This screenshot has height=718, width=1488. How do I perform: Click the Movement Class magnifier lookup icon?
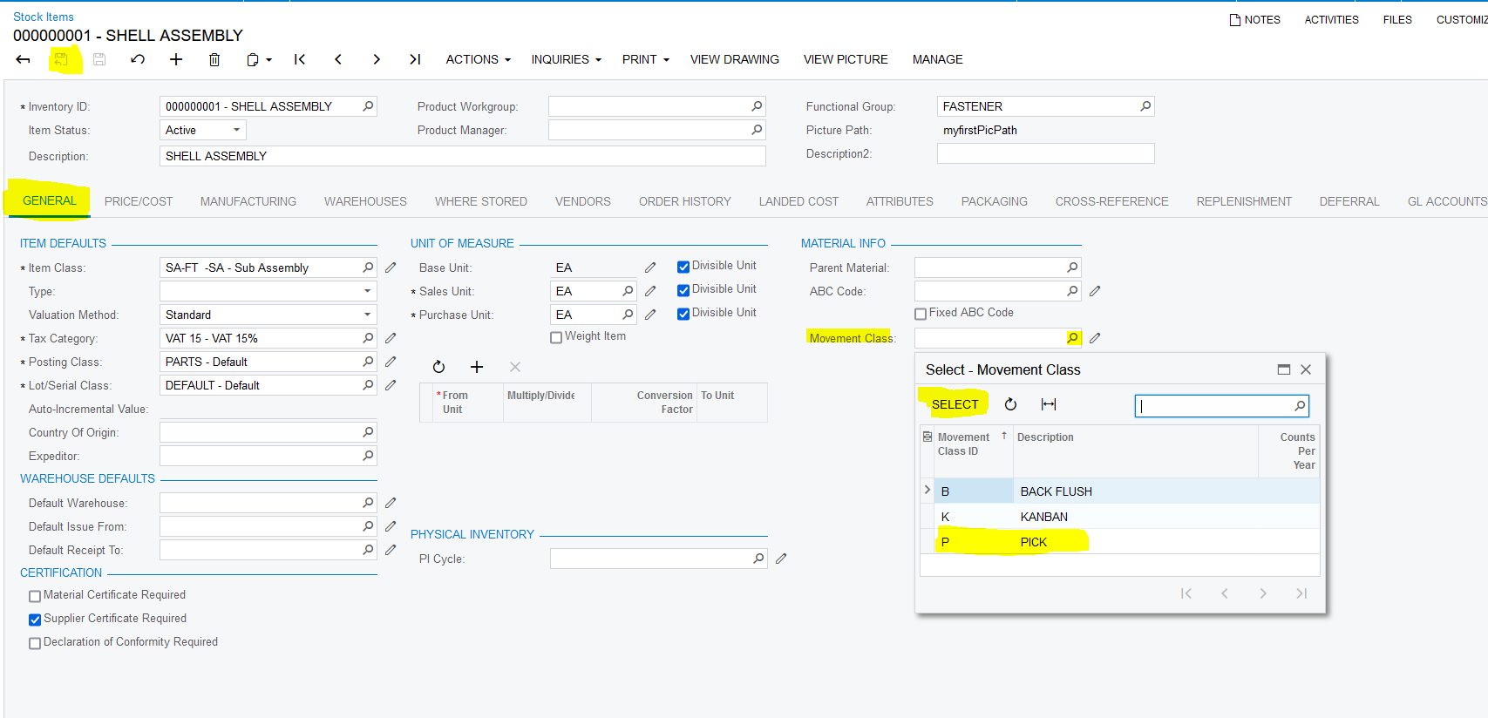pos(1072,338)
